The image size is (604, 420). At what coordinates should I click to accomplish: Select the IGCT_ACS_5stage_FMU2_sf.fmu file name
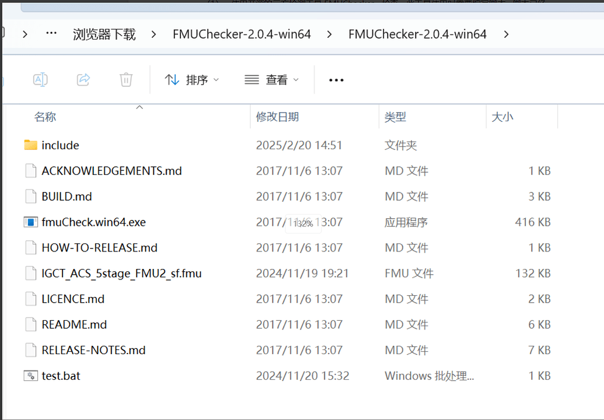pyautogui.click(x=122, y=274)
